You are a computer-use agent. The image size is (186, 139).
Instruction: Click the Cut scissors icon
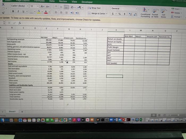coord(3,5)
